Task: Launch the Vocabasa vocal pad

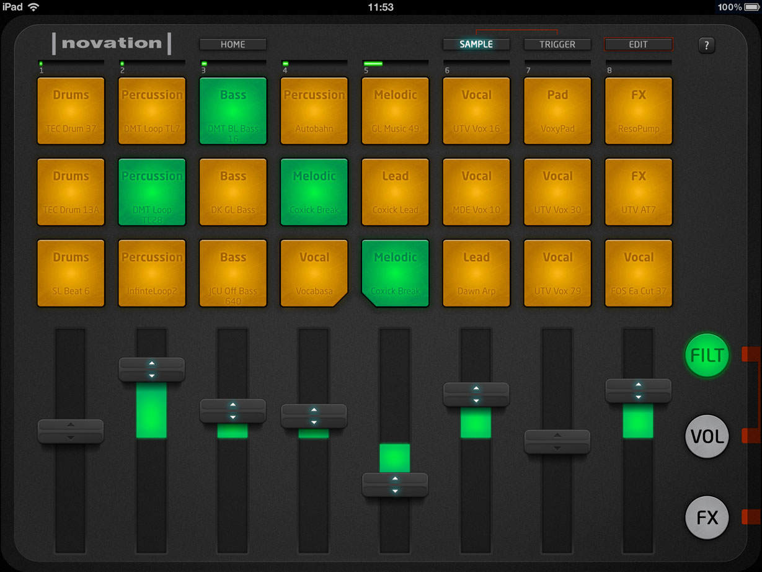Action: 314,273
